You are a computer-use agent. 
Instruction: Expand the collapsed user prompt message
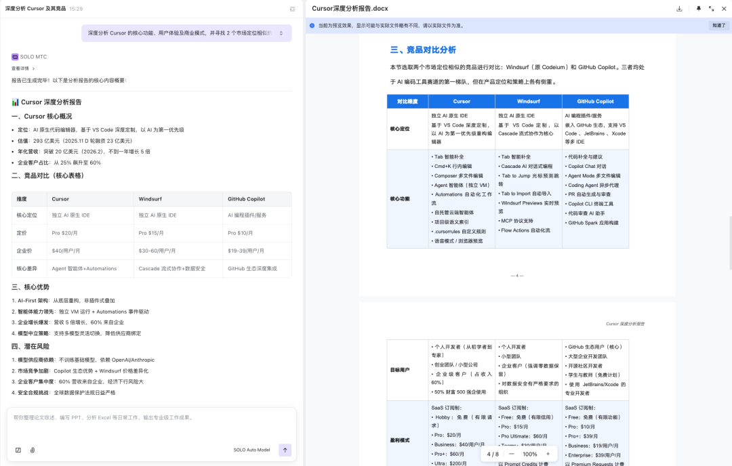tap(281, 33)
